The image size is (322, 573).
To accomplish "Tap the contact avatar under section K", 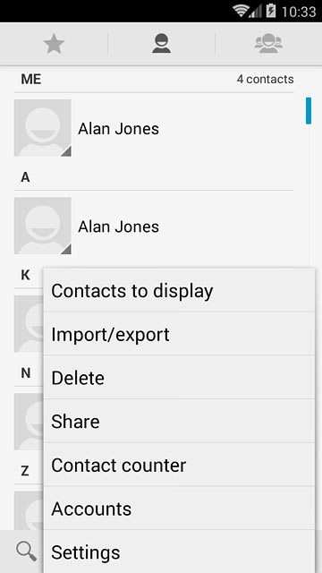I will tap(29, 324).
